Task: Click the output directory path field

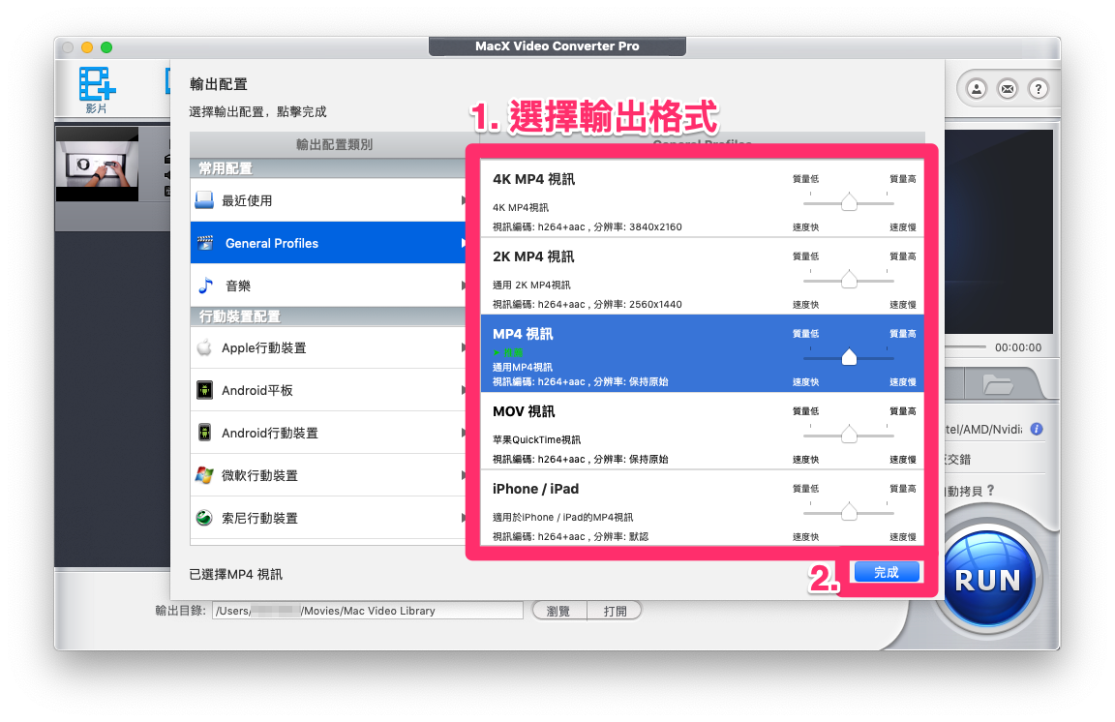Action: tap(367, 611)
